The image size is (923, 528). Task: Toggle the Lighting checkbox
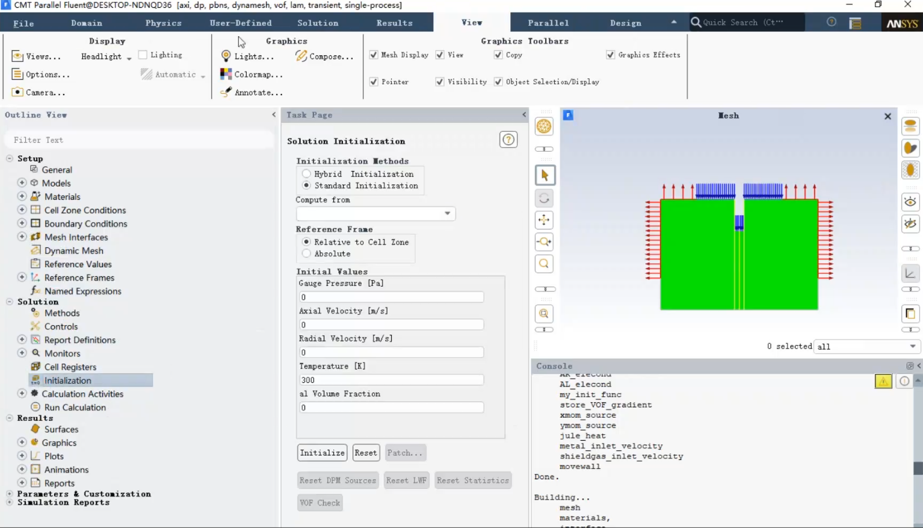tap(143, 55)
